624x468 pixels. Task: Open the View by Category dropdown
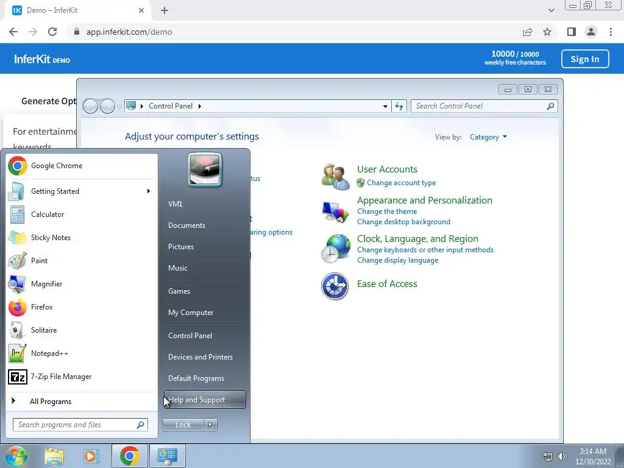point(488,137)
